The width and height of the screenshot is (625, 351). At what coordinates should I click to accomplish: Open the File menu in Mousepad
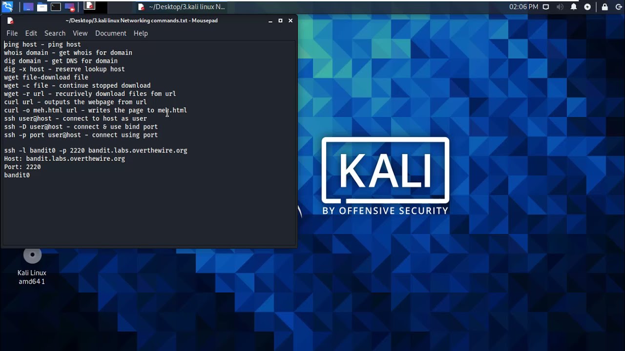[12, 33]
